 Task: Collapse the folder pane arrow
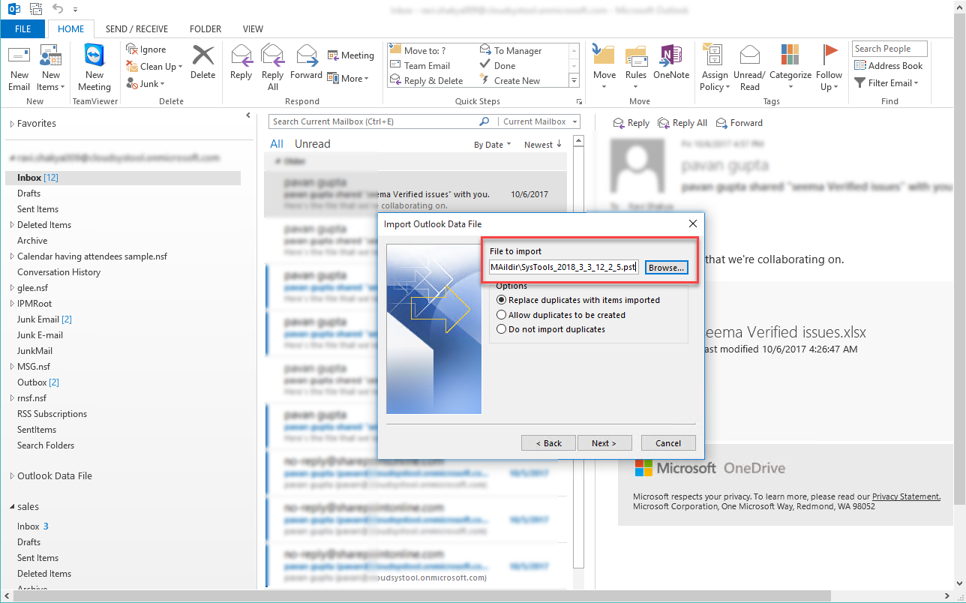coord(248,115)
